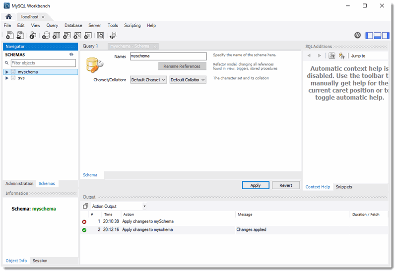Viewport: 397px width, 273px height.
Task: Click the schema Name input field
Action: pos(168,56)
